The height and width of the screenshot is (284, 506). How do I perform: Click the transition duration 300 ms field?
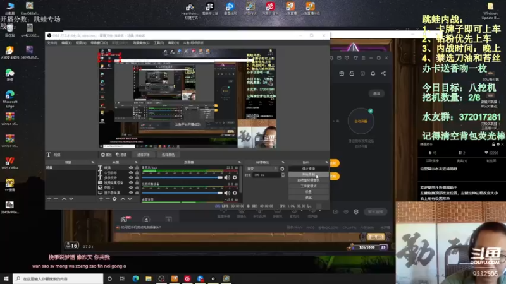click(x=266, y=175)
